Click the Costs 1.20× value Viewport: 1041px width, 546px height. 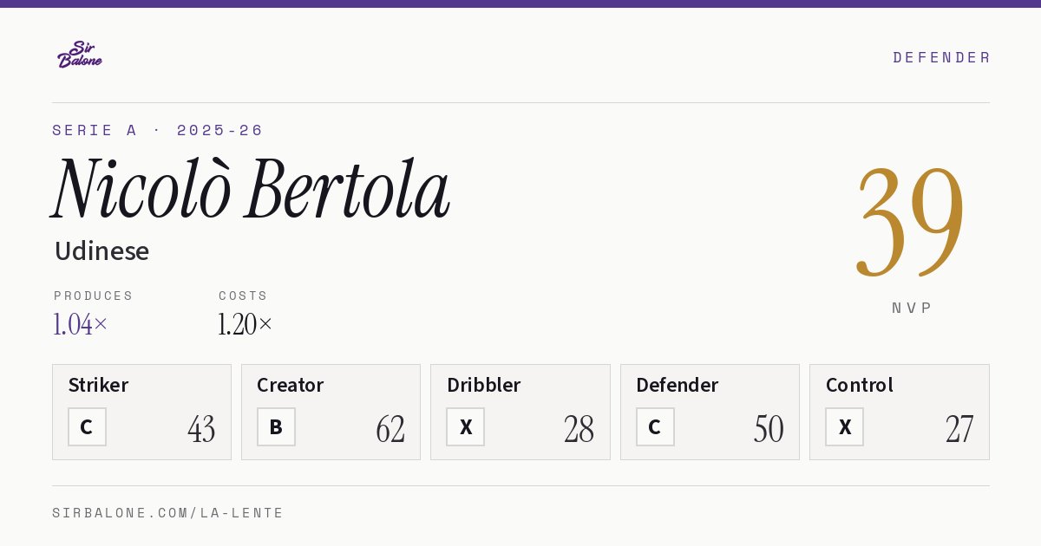246,324
